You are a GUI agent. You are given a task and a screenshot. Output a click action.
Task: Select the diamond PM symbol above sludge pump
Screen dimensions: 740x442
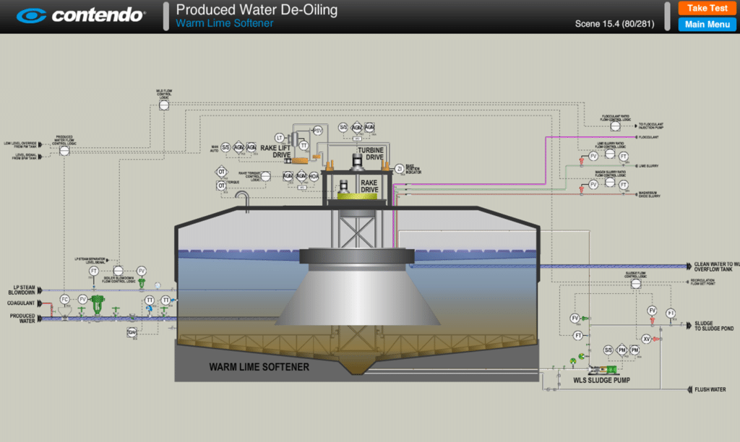click(622, 350)
